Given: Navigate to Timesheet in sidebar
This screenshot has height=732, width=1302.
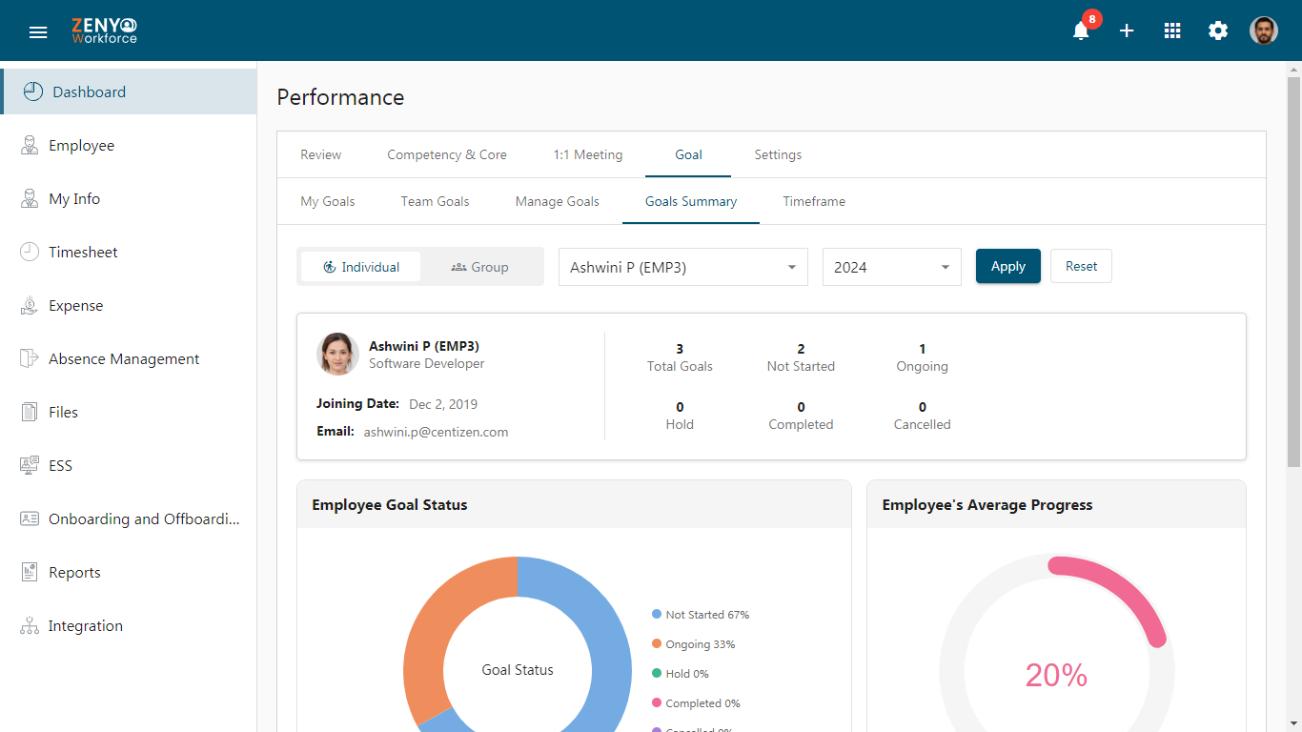Looking at the screenshot, I should (129, 252).
